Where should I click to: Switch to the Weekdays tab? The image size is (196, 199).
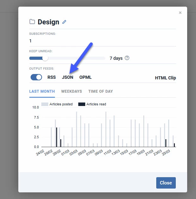coord(72,91)
